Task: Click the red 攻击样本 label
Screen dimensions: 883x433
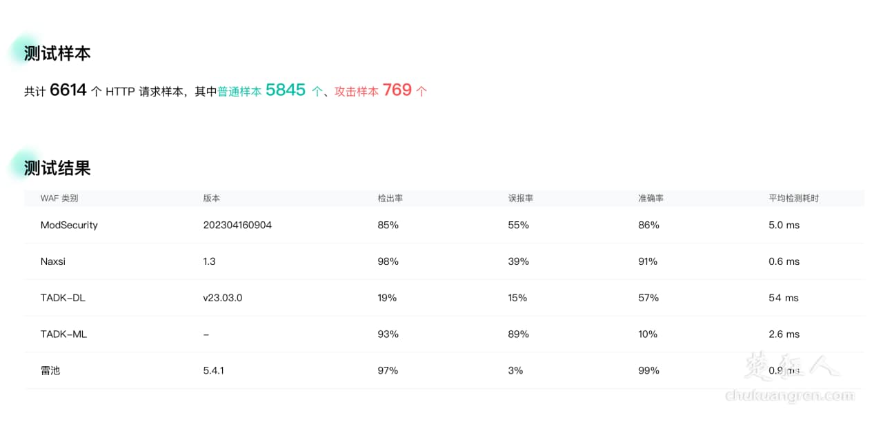Action: [x=356, y=92]
